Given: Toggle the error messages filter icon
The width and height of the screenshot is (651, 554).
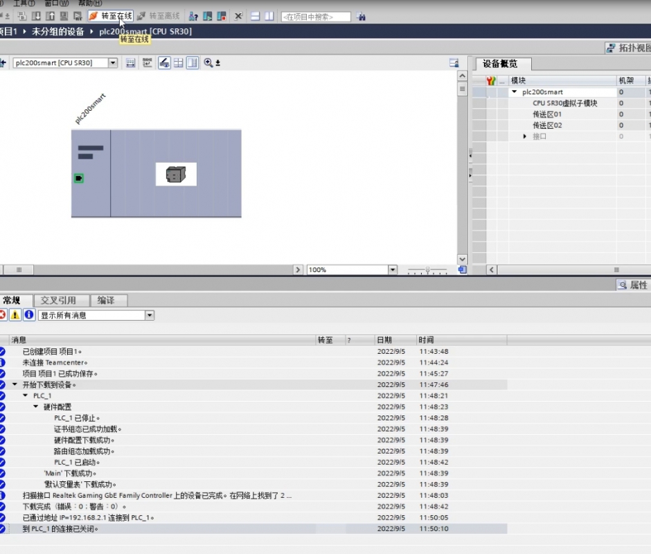Looking at the screenshot, I should click(3, 315).
